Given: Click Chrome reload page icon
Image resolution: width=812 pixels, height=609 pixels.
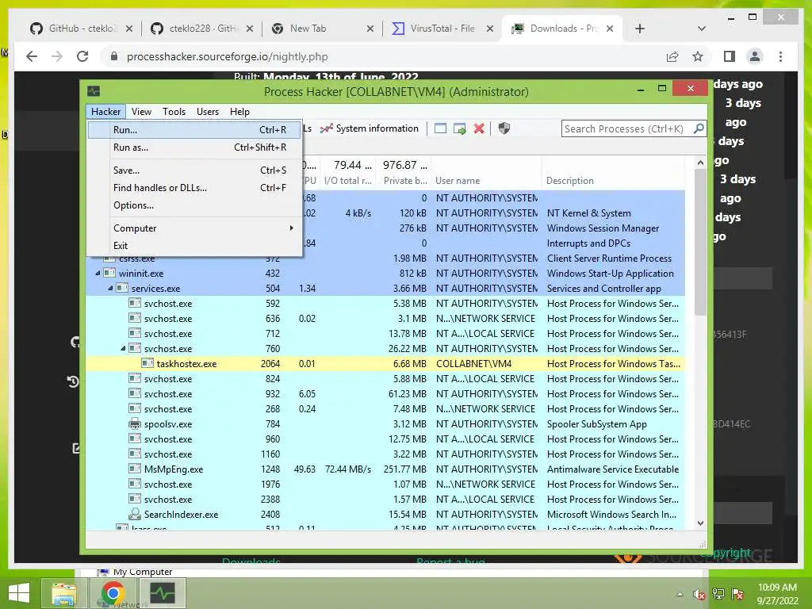Looking at the screenshot, I should tap(82, 56).
